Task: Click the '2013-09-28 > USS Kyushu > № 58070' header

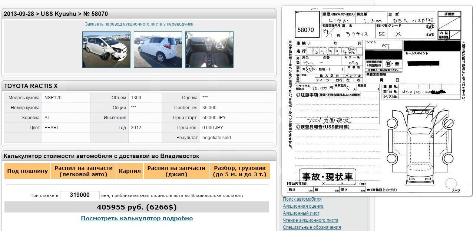Action: coord(56,14)
